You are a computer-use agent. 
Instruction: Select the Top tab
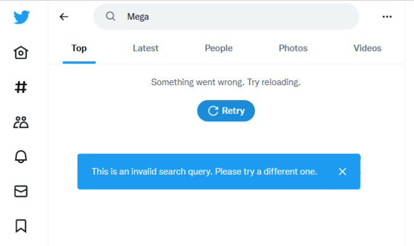point(79,49)
